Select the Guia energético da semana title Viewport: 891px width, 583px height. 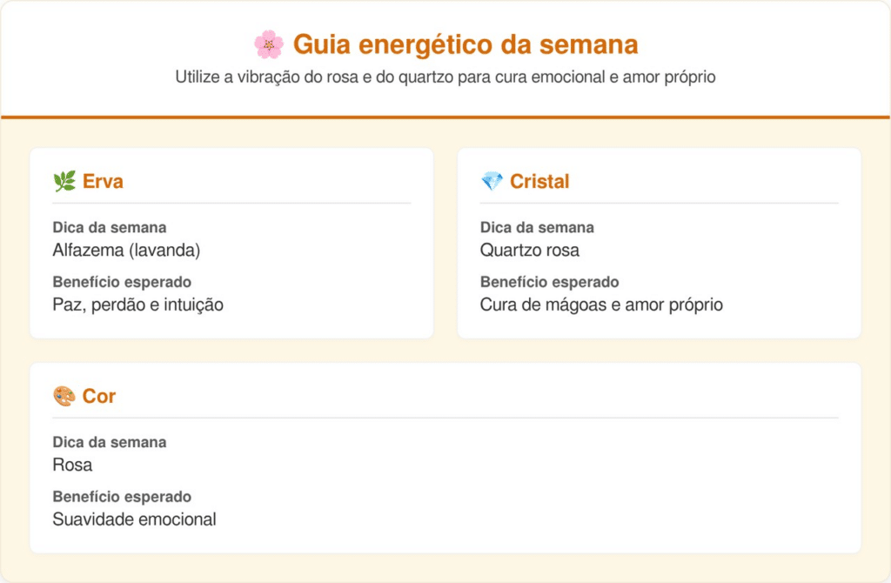pyautogui.click(x=466, y=44)
